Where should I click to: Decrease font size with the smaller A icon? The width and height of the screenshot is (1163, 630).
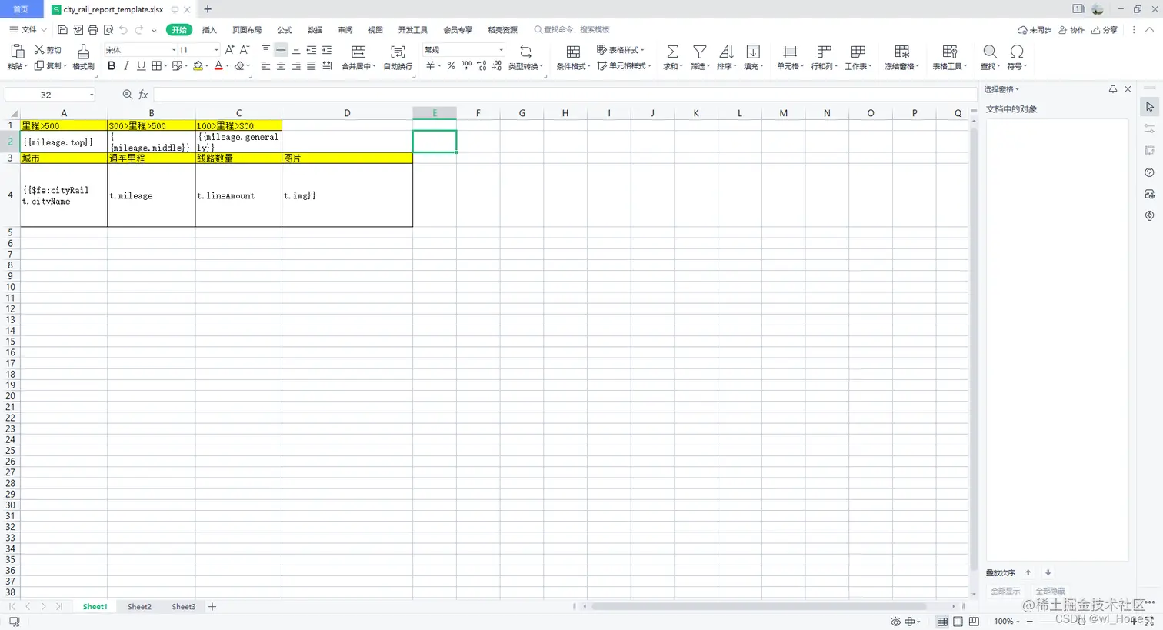245,50
